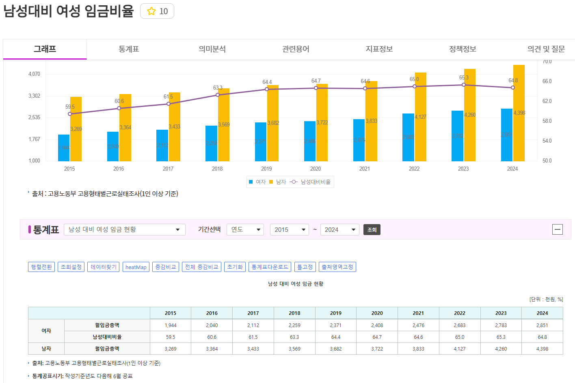Click the heatMap button
The width and height of the screenshot is (575, 383).
coord(136,267)
